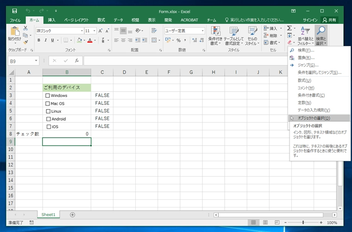This screenshot has height=232, width=352.
Task: Increase decimal places
Action: [195, 40]
